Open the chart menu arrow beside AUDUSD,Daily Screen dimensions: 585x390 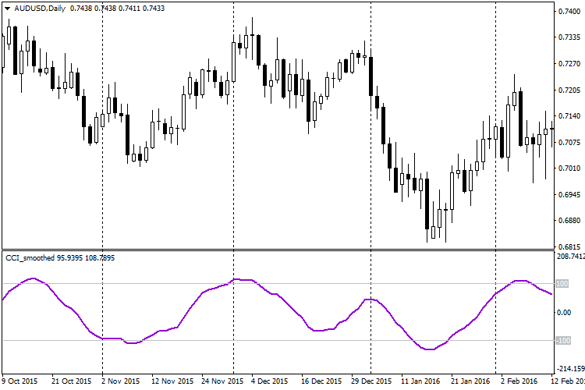(x=7, y=8)
